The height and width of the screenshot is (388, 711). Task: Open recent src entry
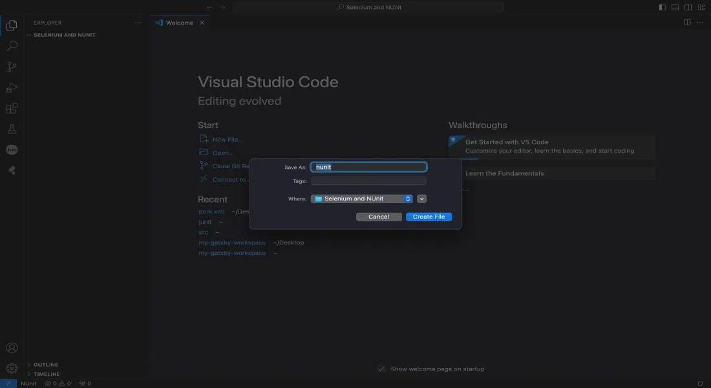coord(203,232)
